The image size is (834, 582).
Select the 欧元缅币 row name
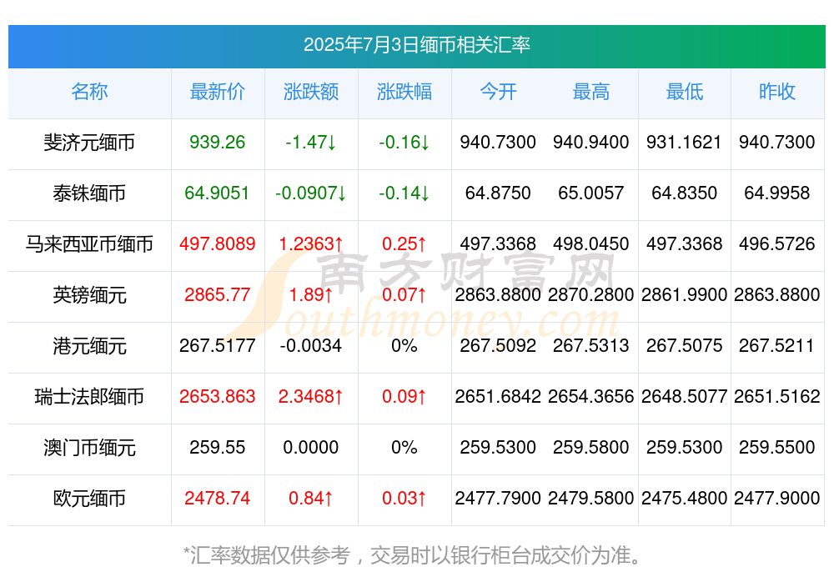89,499
